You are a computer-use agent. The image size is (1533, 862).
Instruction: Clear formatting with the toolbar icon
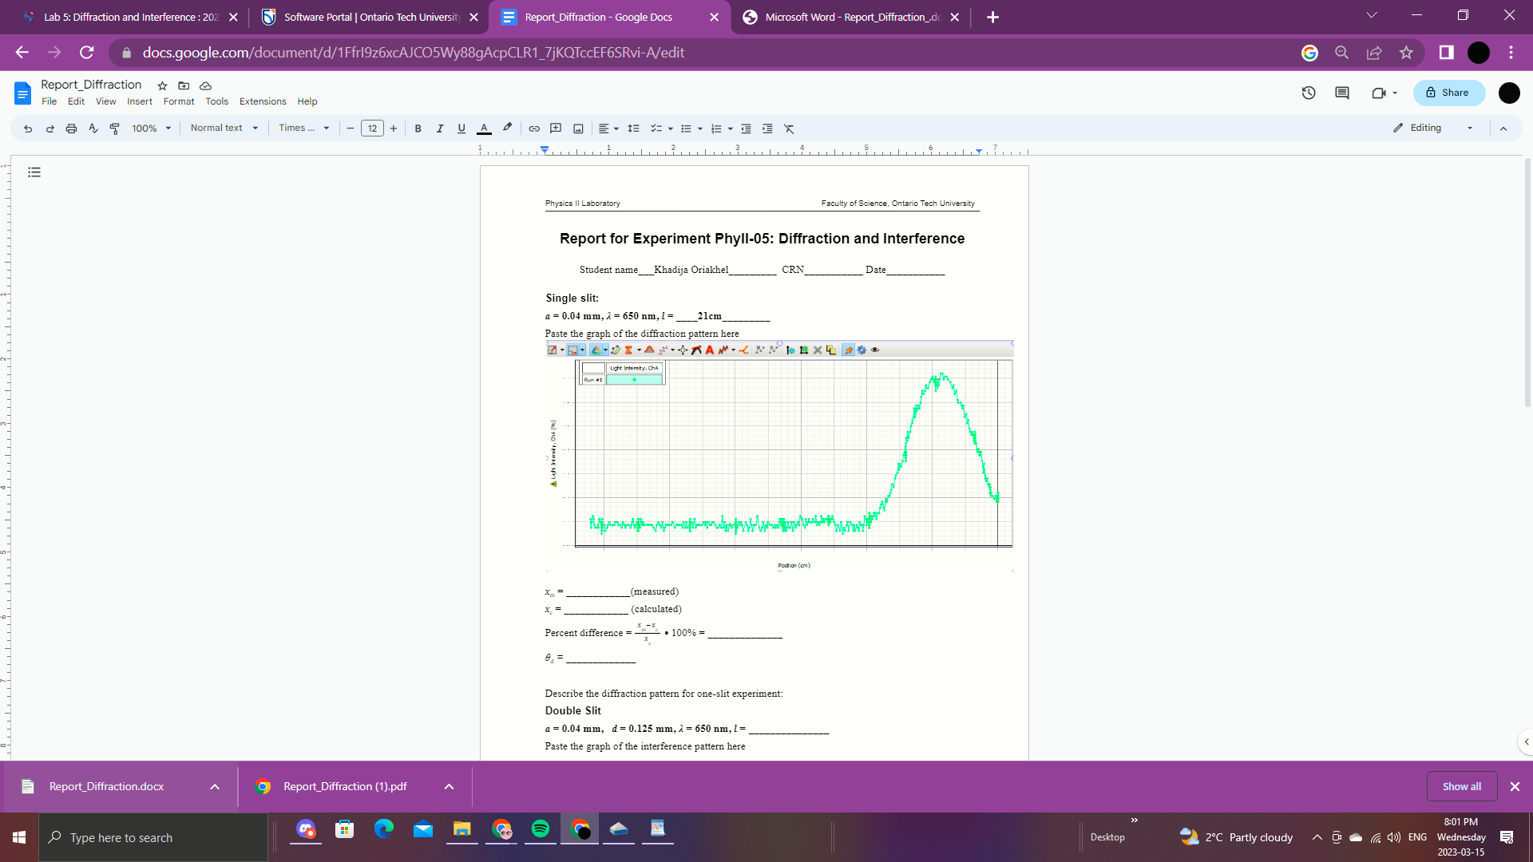click(x=789, y=128)
